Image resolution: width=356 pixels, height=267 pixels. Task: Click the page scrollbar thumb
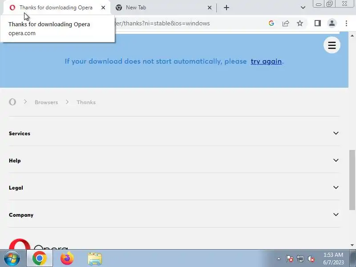(x=352, y=180)
